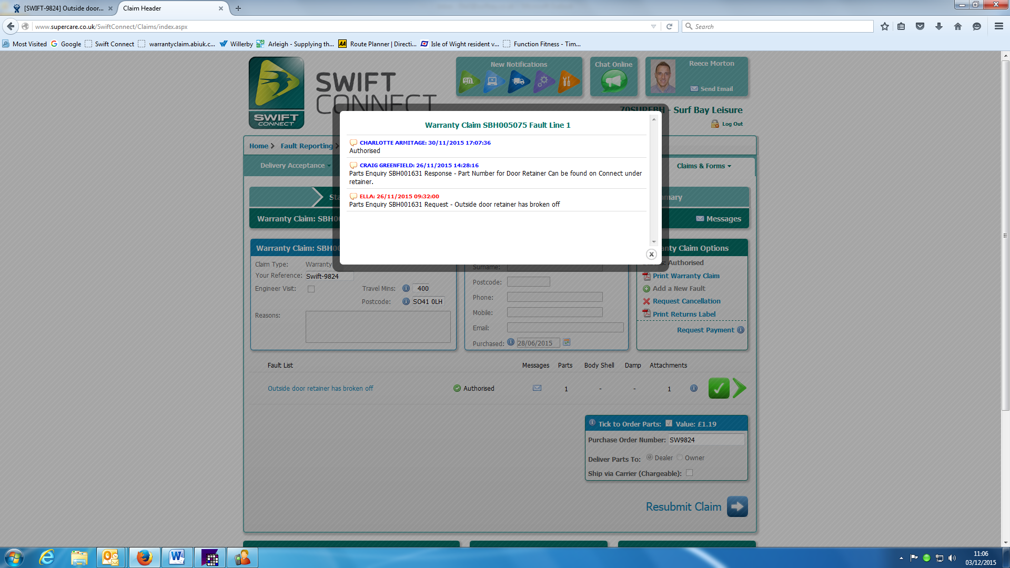Expand the Claims & Forms dropdown
1010x568 pixels.
point(703,166)
